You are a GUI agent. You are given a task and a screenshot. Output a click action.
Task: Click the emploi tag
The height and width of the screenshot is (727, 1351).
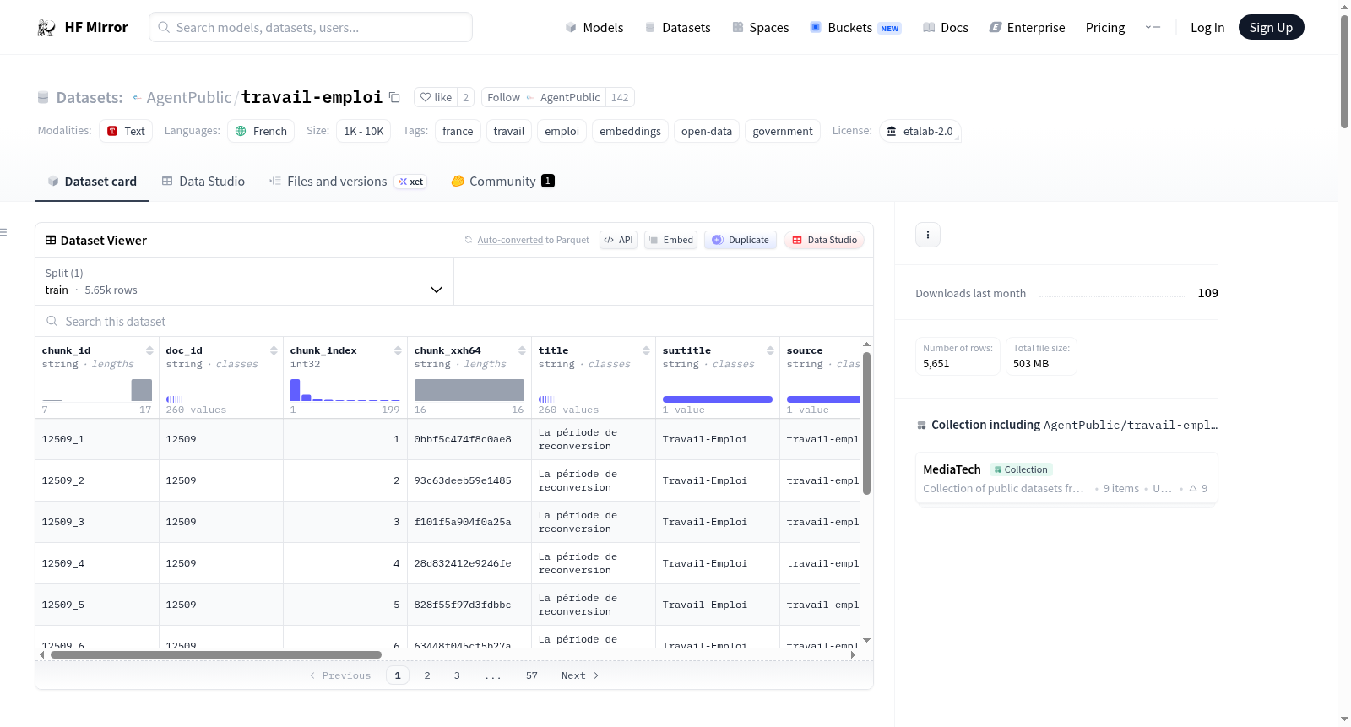(x=562, y=131)
